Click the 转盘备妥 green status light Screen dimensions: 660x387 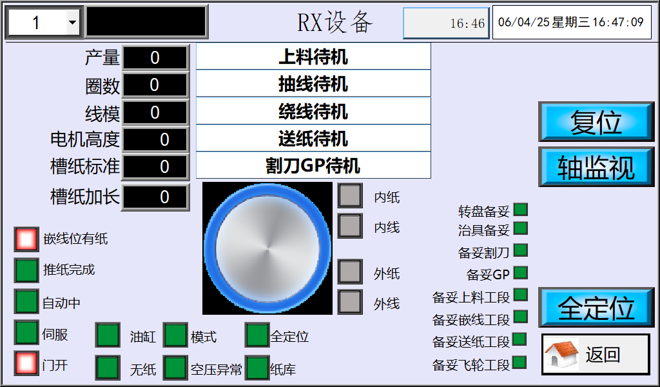[520, 210]
